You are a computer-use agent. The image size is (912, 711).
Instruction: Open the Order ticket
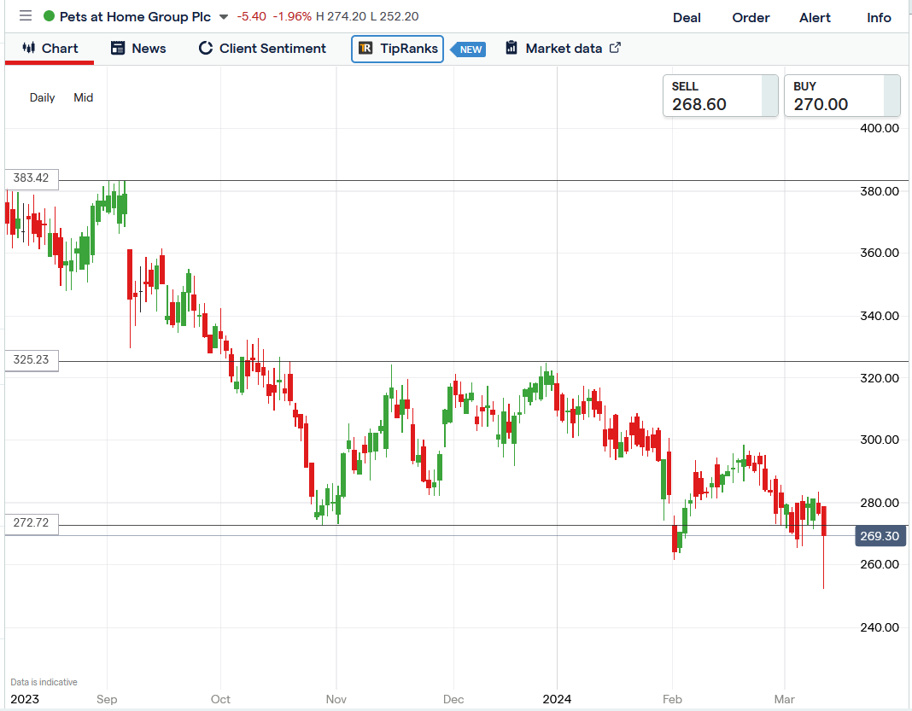[x=751, y=18]
